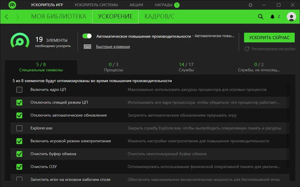Screen dimensions: 300x187
Task: Uncheck 'Очистить буфер обмена' checkbox
Action: pyautogui.click(x=19, y=154)
